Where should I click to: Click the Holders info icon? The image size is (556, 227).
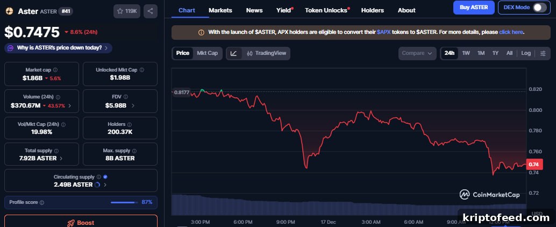130,125
